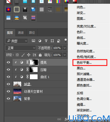This screenshot has height=122, width=110.
Task: Click the 填充 100% value field
Action: [x=58, y=55]
